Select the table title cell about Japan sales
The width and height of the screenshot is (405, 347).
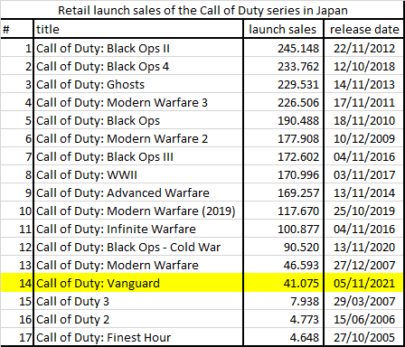click(202, 10)
